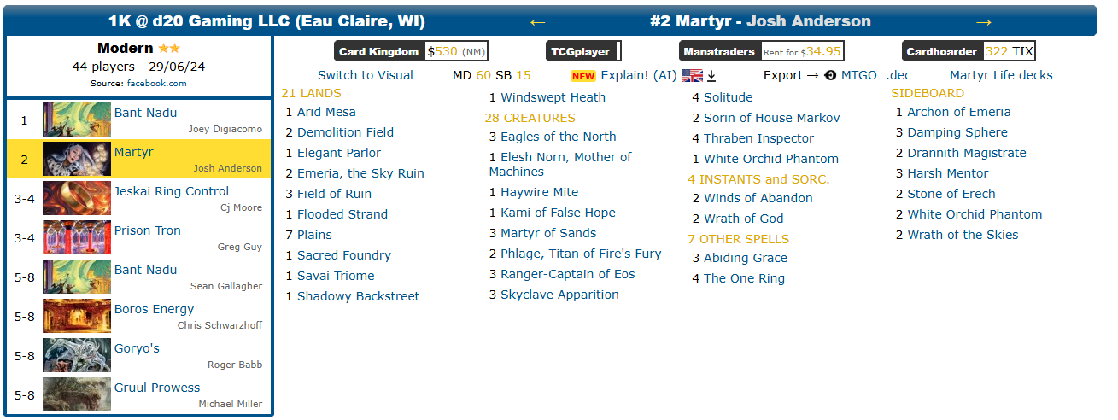Viewport: 1118px width, 420px height.
Task: Open Sorin of House Markov card link
Action: click(x=772, y=118)
